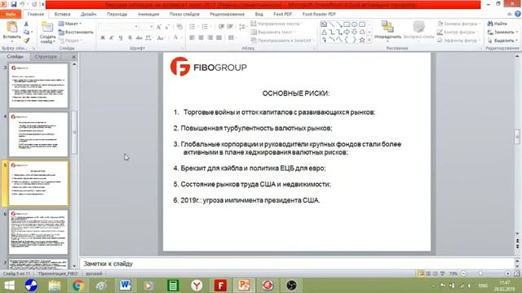Open the font size combo box

pos(147,27)
